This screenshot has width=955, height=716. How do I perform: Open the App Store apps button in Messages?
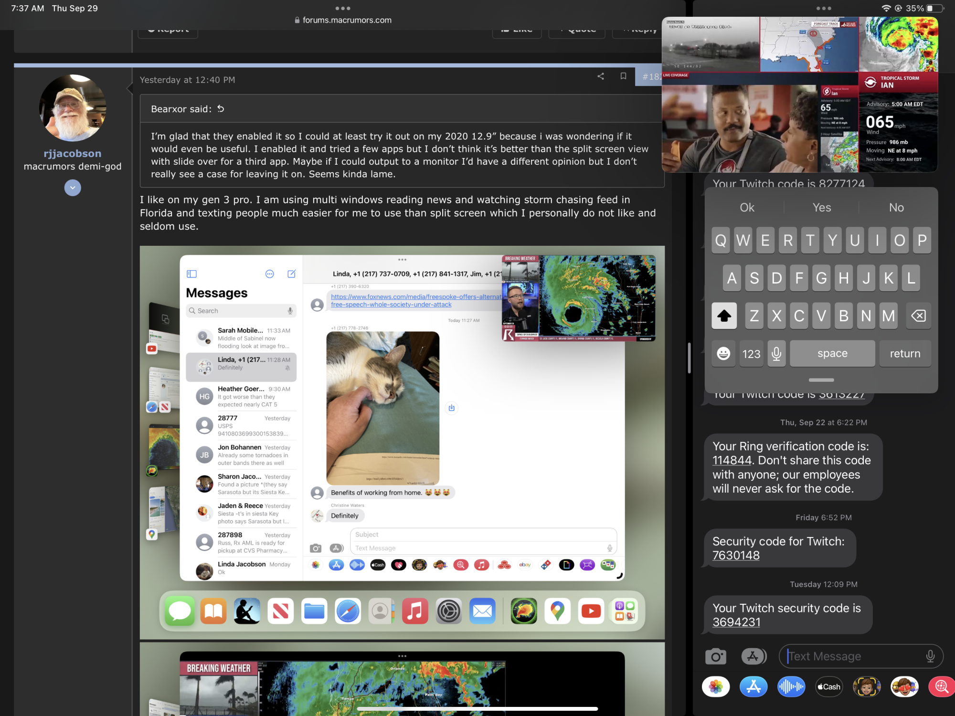click(x=753, y=657)
